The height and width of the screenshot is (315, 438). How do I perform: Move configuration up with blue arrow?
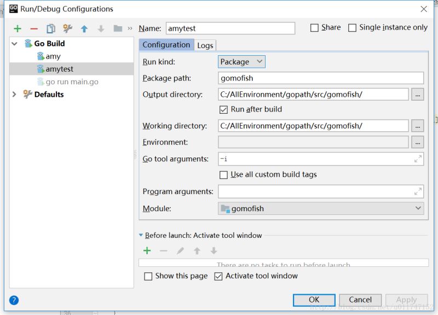pyautogui.click(x=84, y=28)
